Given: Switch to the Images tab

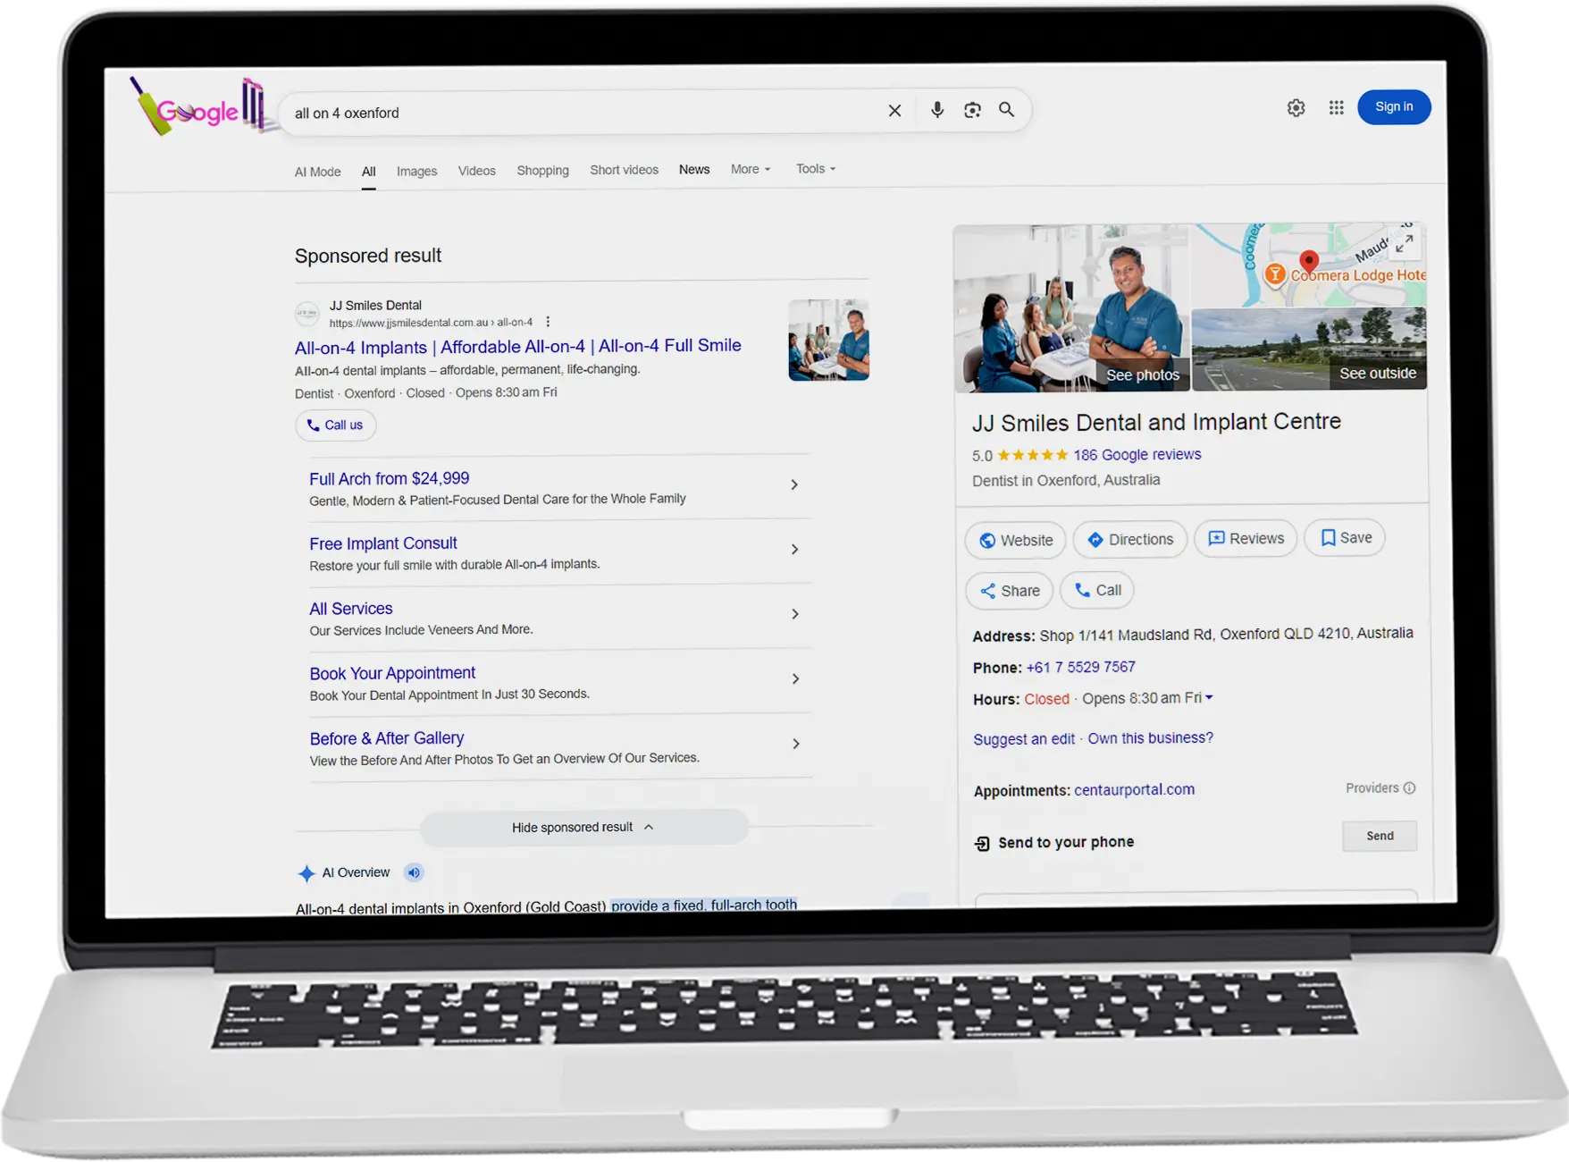Looking at the screenshot, I should [416, 171].
